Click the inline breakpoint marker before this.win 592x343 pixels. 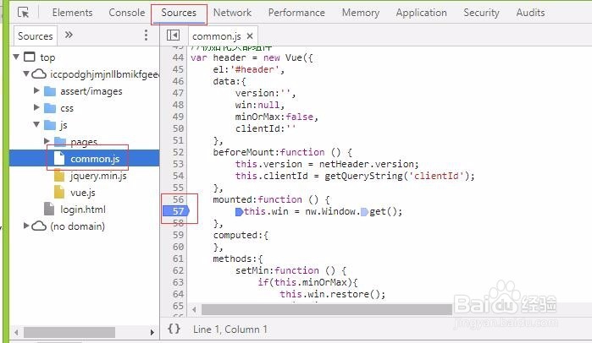[239, 212]
